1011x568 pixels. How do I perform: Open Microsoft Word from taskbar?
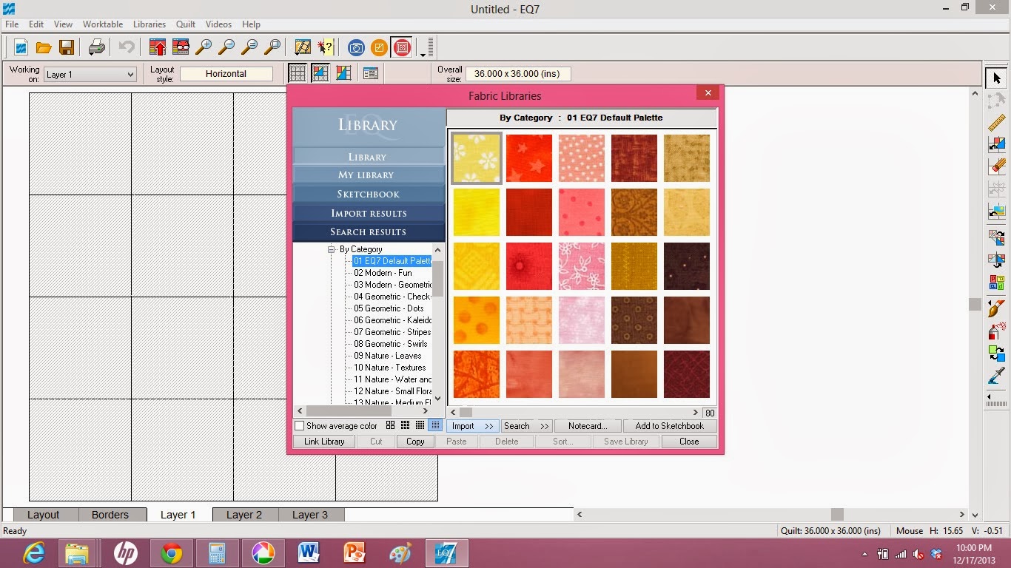[x=309, y=553]
